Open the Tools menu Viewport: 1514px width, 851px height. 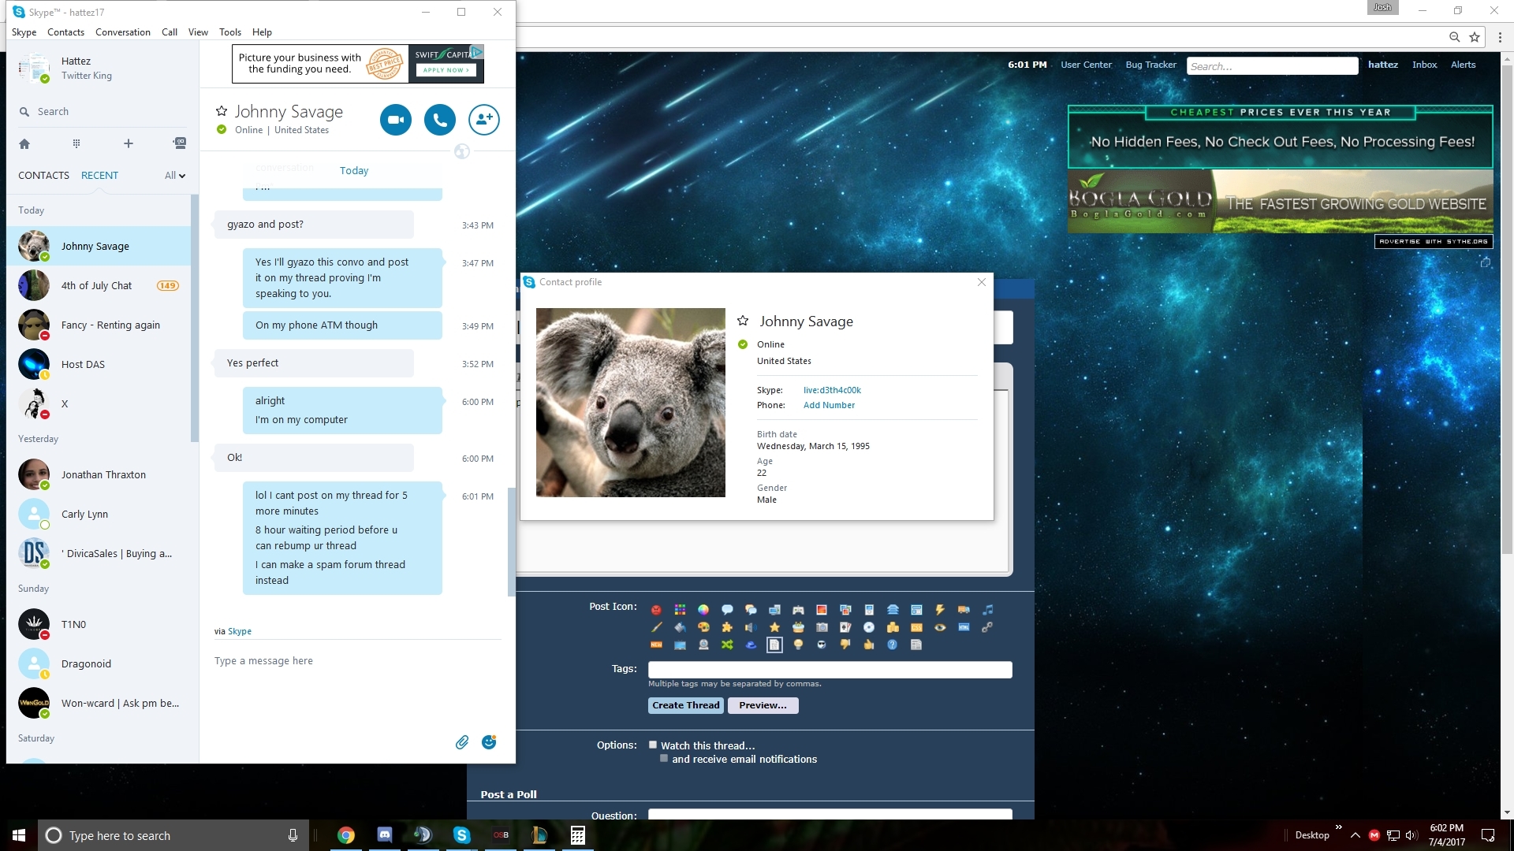pos(230,32)
